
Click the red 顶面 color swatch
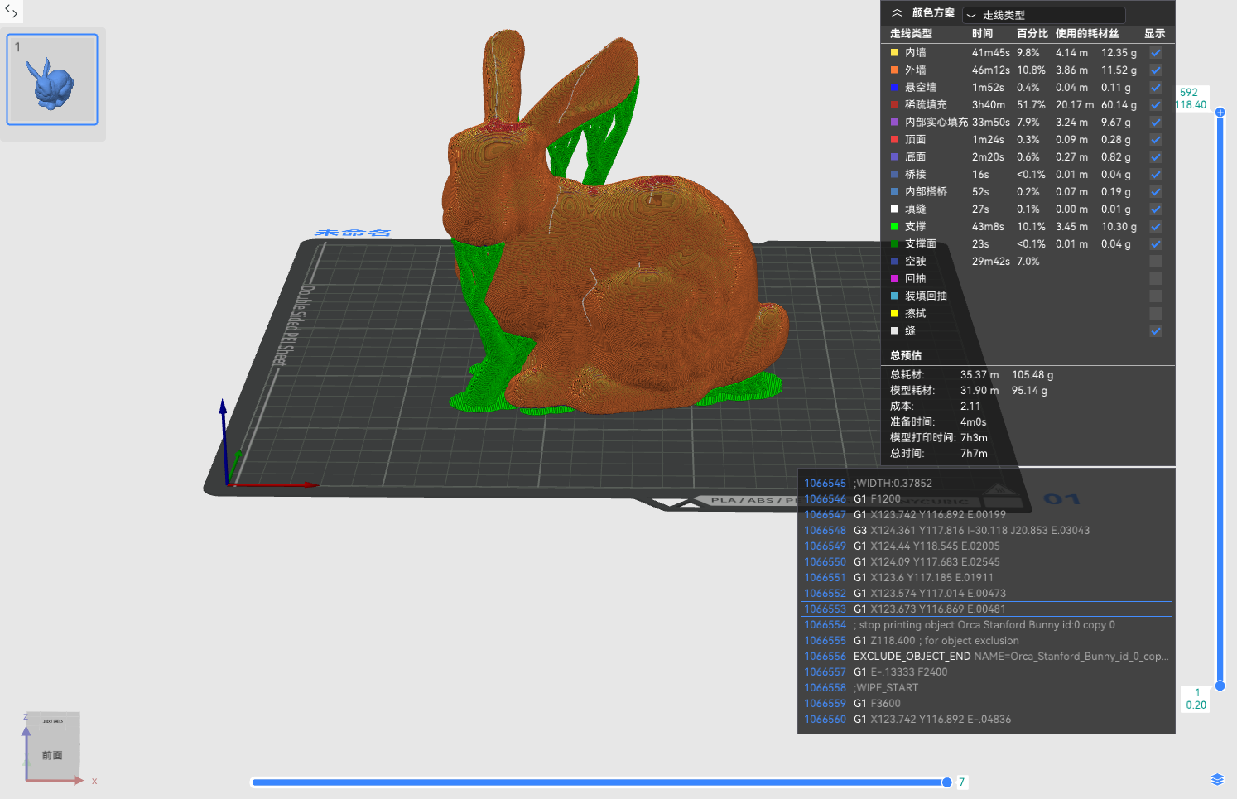[x=894, y=139]
